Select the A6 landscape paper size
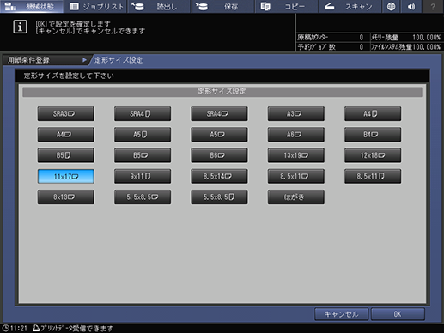 (296, 135)
